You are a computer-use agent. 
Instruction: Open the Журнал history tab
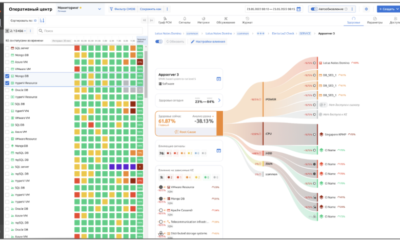(x=247, y=21)
